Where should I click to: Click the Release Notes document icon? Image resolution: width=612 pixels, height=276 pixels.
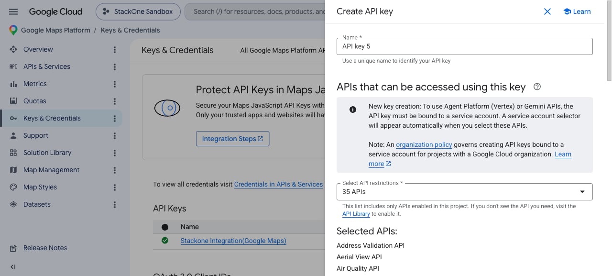coord(13,248)
